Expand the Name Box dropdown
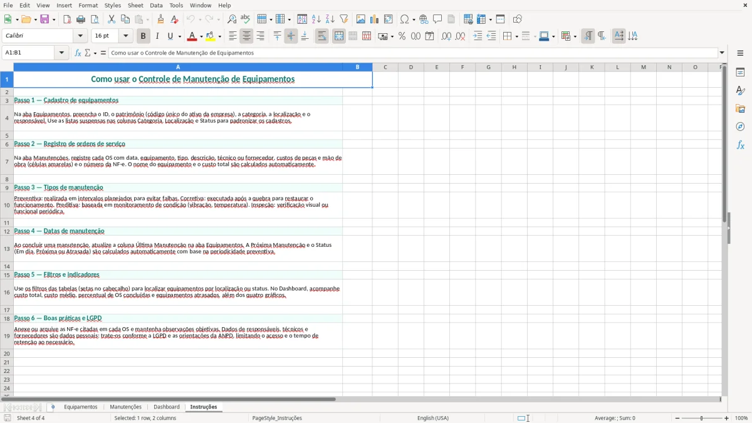The height and width of the screenshot is (423, 752). point(62,53)
